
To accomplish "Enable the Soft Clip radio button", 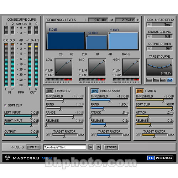I will [x=5, y=105].
